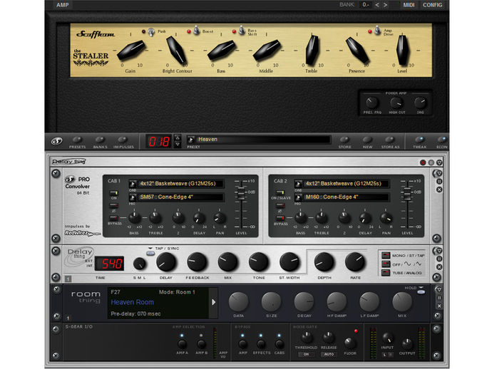Pause the Pro Convolver module

439,182
